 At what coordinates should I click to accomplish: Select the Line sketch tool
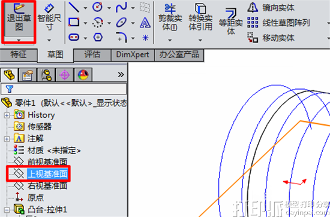pos(74,8)
